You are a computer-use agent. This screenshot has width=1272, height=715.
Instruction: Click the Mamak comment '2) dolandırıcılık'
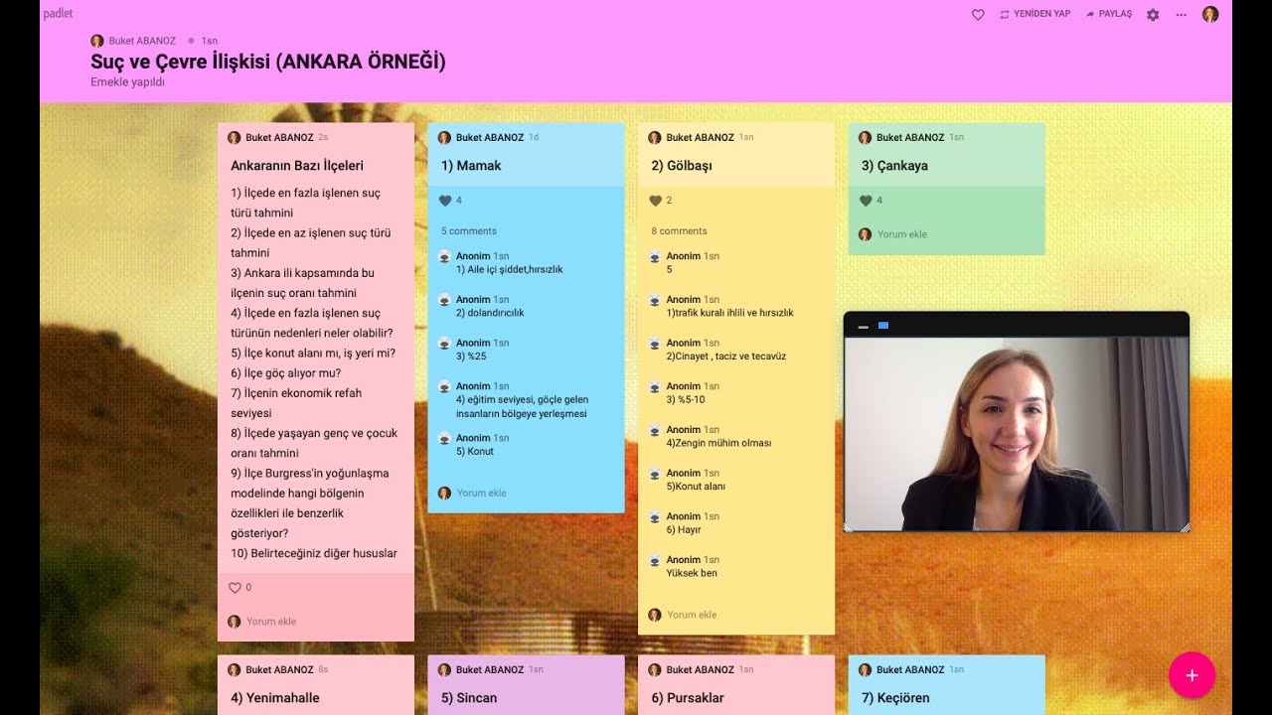[490, 313]
